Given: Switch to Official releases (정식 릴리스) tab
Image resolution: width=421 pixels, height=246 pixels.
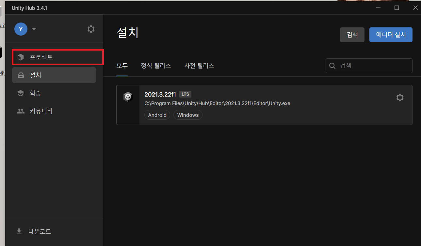Looking at the screenshot, I should tap(156, 66).
